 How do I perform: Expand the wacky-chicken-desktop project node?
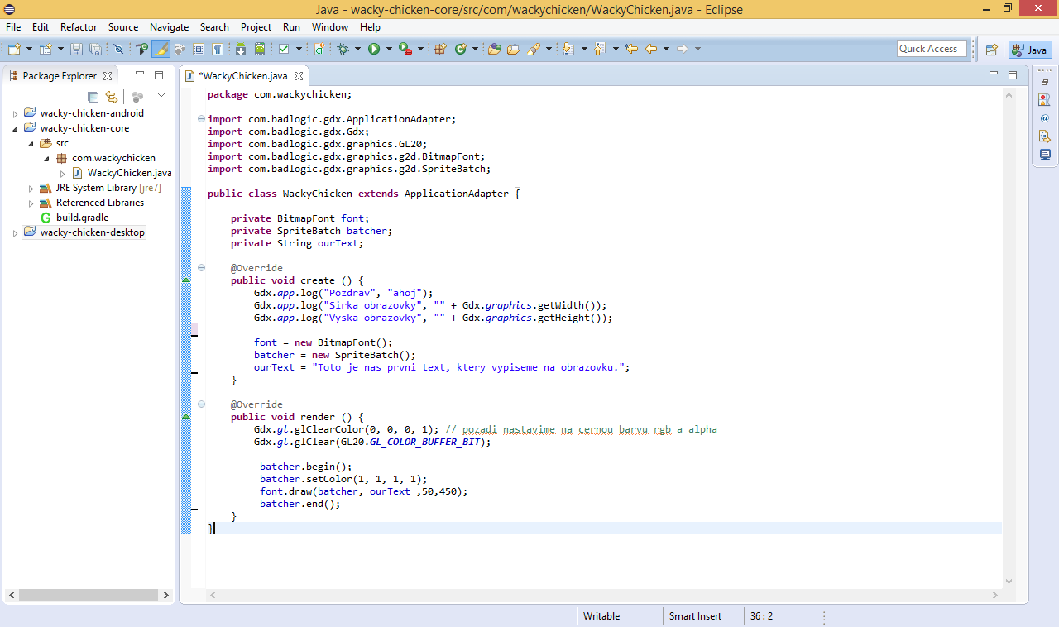(14, 232)
